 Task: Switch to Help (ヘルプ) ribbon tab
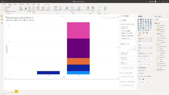click(x=34, y=4)
